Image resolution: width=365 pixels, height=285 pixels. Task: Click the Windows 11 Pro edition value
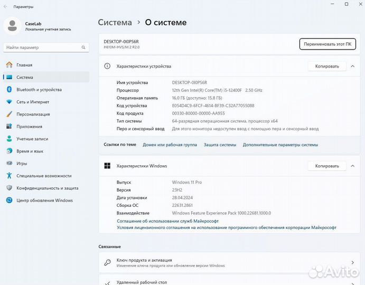pyautogui.click(x=187, y=182)
